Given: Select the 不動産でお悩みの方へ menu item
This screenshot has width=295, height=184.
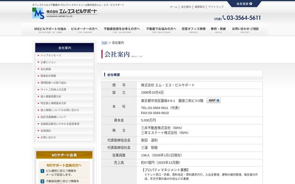Looking at the screenshot, I should [x=161, y=30].
